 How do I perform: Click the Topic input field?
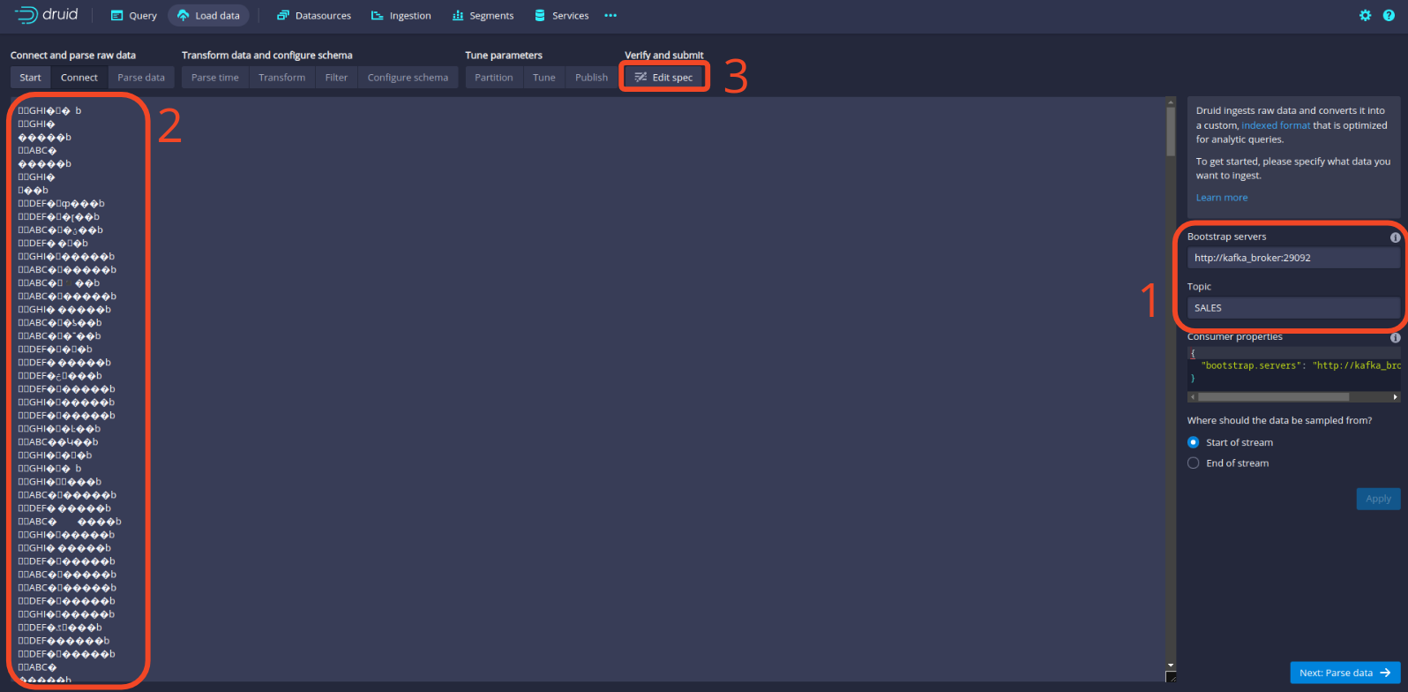pyautogui.click(x=1292, y=308)
